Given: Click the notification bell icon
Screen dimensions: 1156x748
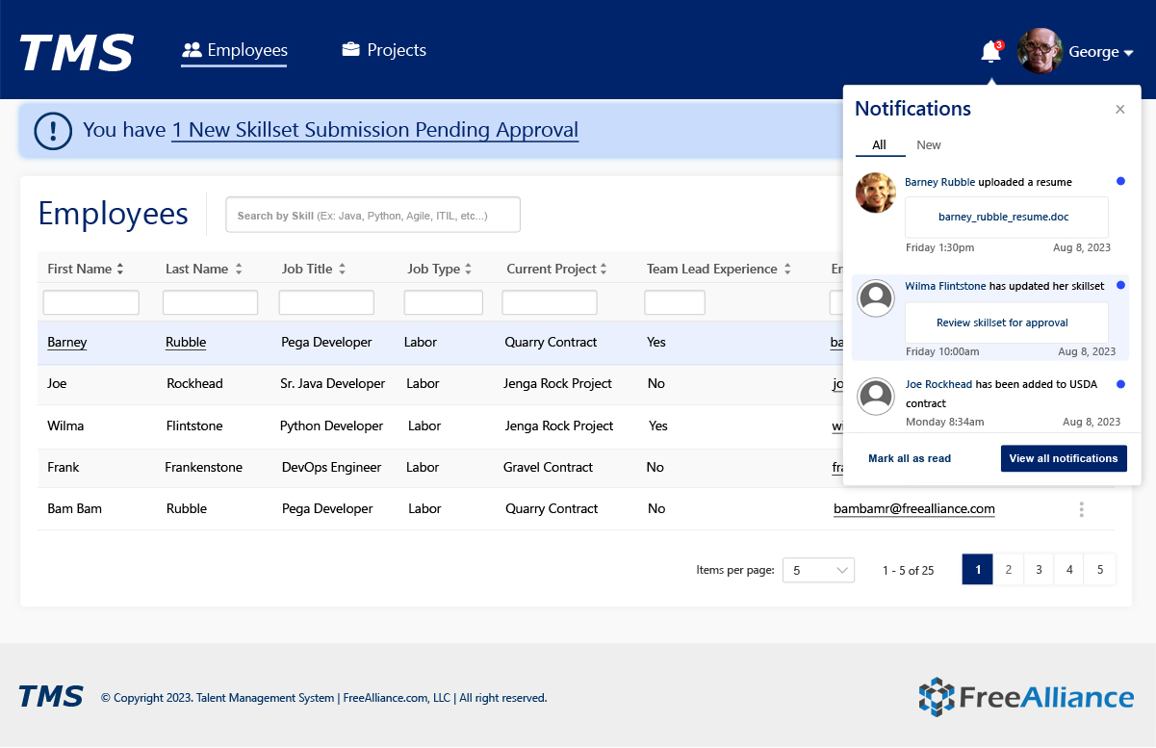Looking at the screenshot, I should point(989,52).
